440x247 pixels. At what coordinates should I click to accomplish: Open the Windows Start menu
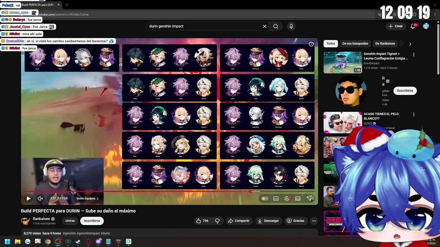(x=7, y=242)
